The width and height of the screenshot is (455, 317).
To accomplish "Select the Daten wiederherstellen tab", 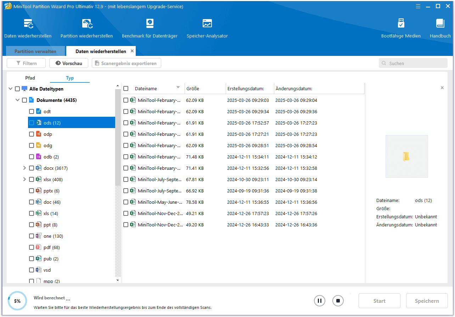I will click(x=101, y=51).
